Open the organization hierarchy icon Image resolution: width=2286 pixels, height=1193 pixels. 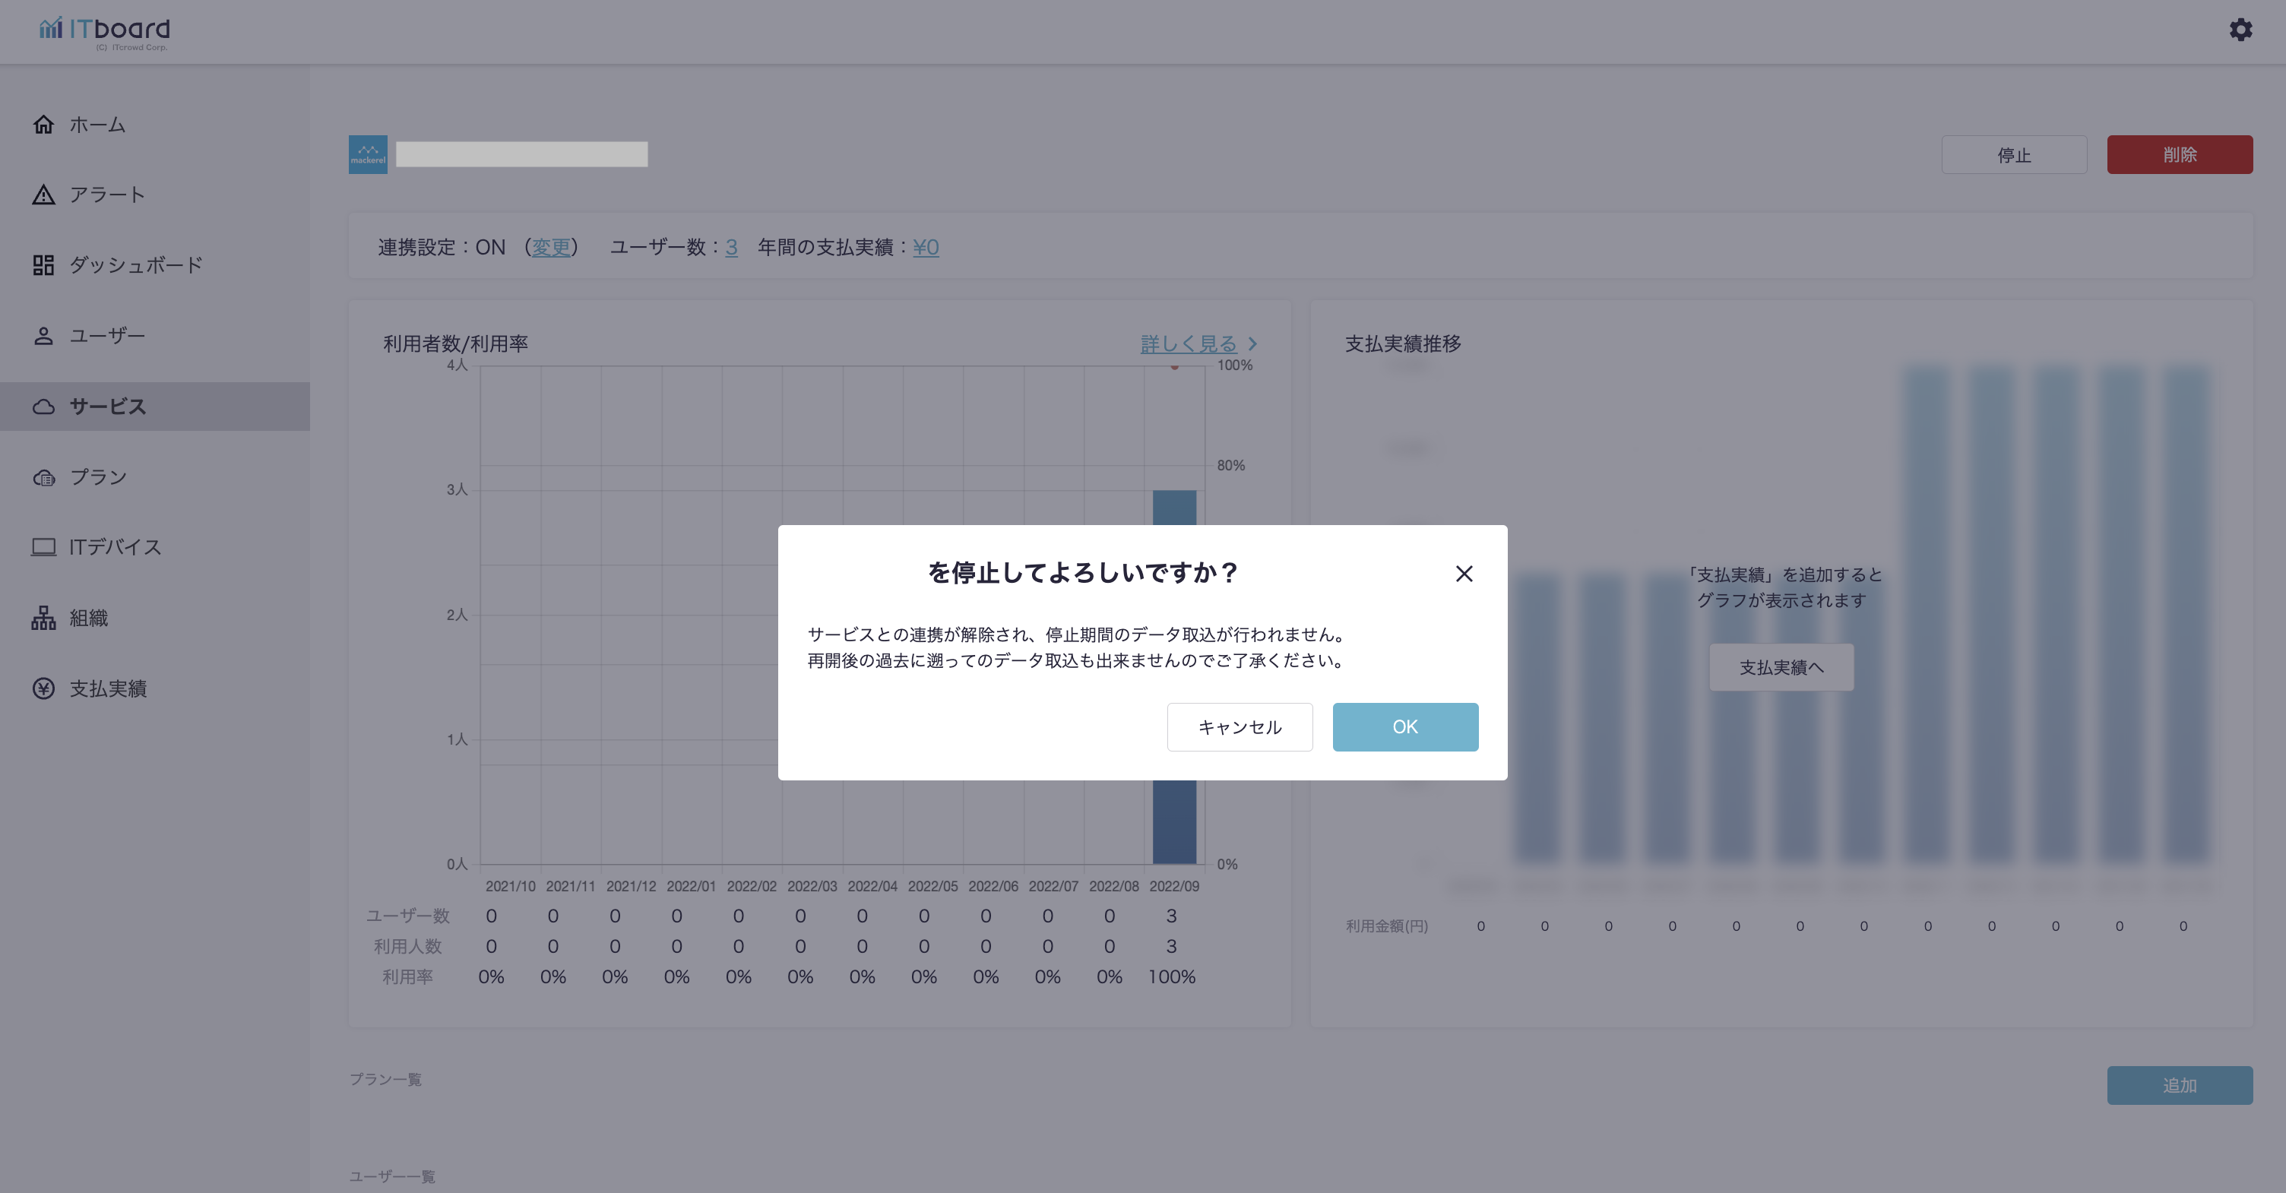pyautogui.click(x=43, y=619)
